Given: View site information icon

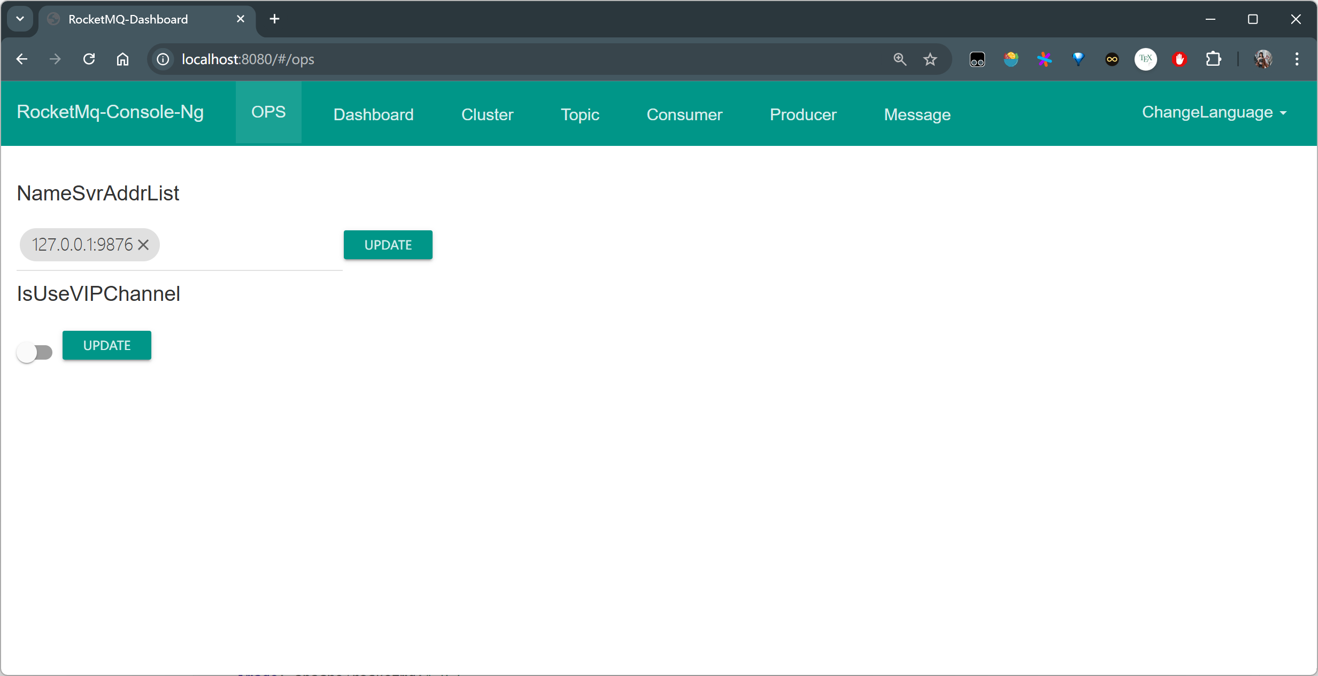Looking at the screenshot, I should (163, 59).
